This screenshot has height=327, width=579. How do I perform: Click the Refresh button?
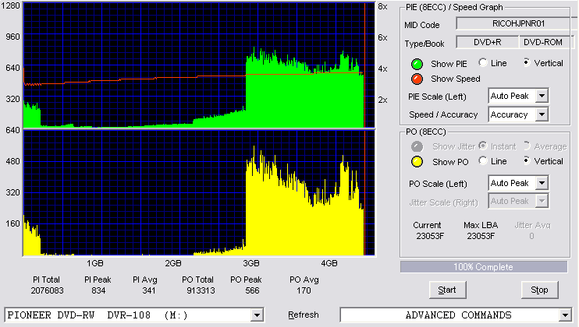pyautogui.click(x=304, y=315)
